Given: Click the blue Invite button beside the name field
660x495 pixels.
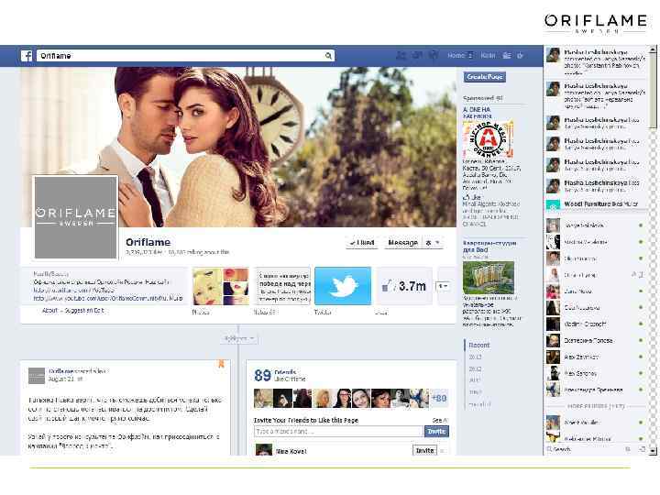Looking at the screenshot, I should (x=436, y=432).
